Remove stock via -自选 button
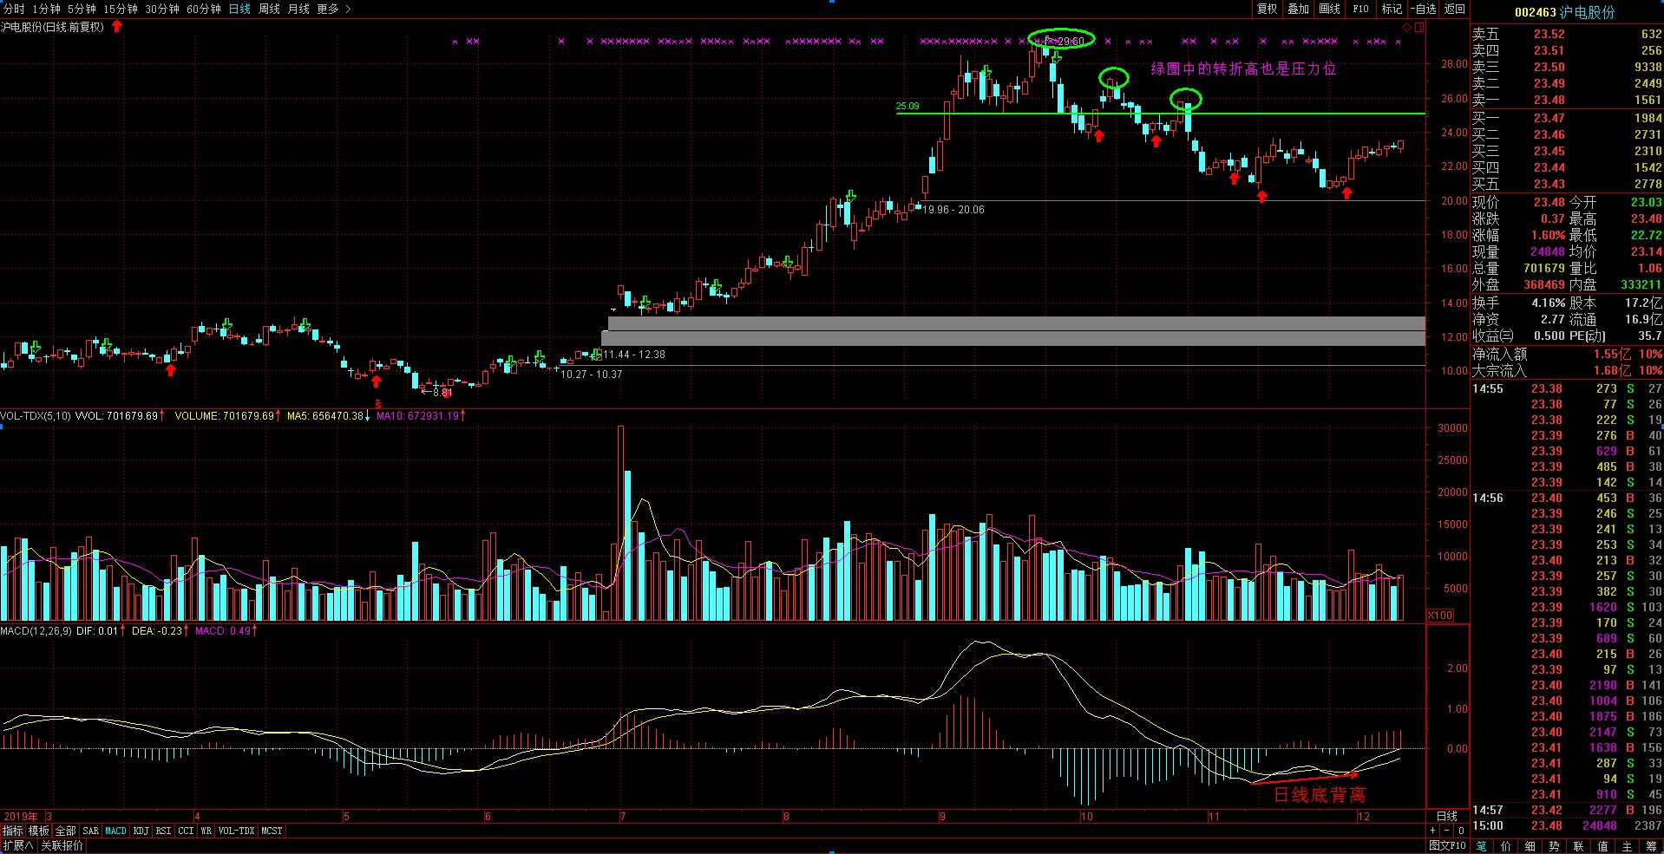This screenshot has width=1664, height=854. (x=1424, y=9)
